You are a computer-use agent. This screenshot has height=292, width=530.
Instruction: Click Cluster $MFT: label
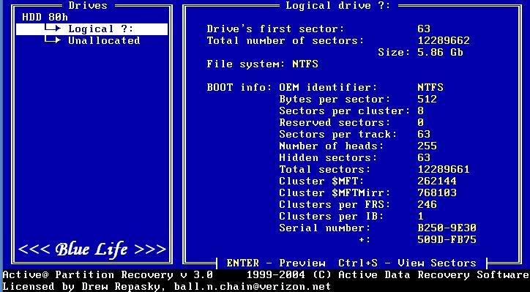(x=321, y=181)
